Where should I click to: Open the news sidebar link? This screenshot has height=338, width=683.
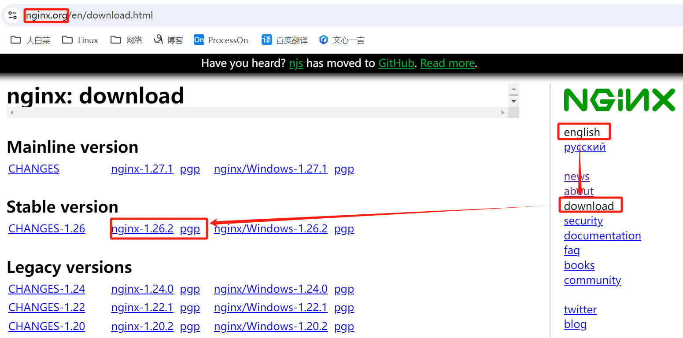pyautogui.click(x=576, y=176)
